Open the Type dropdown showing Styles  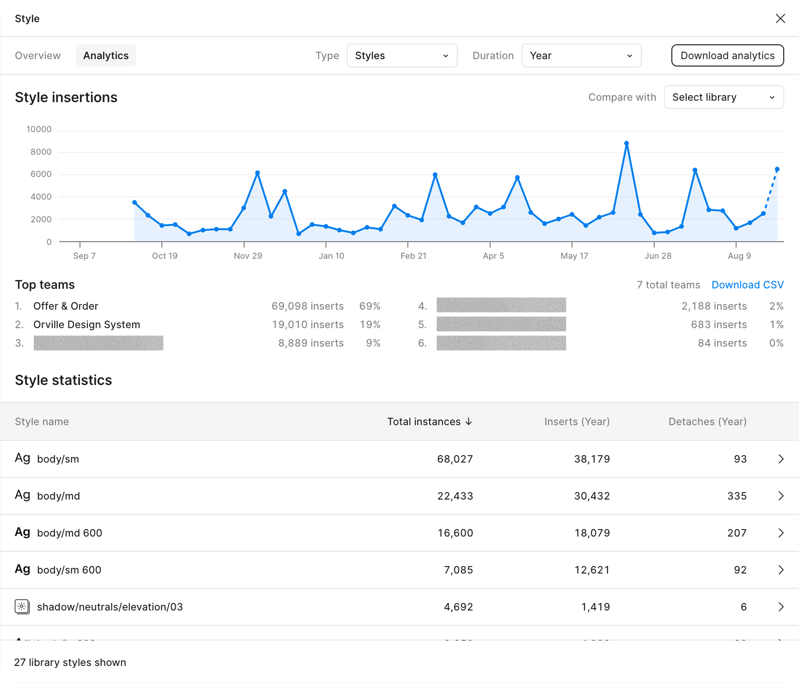402,55
